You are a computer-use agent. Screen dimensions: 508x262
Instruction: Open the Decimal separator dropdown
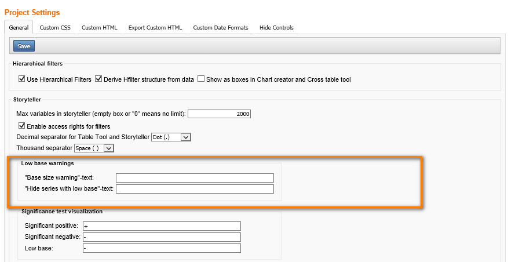coord(170,137)
